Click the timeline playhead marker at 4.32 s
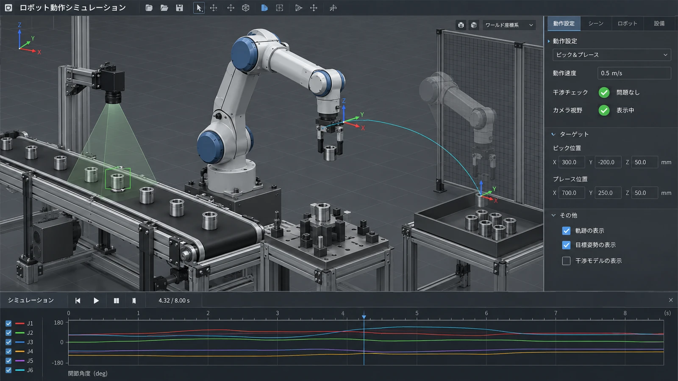 coord(364,317)
